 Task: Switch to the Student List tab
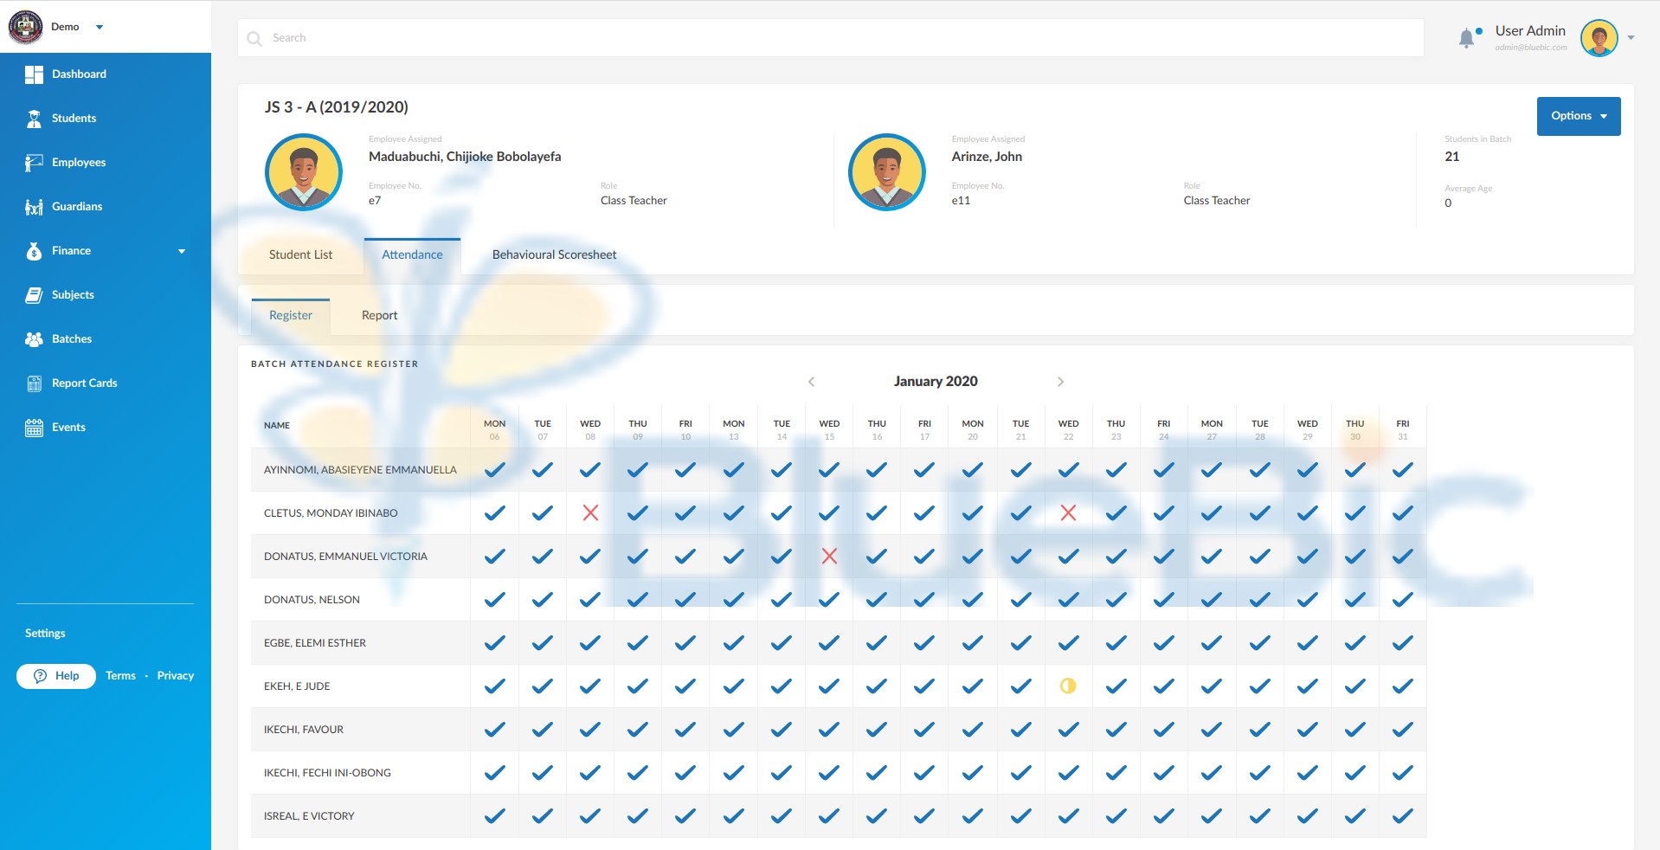coord(301,255)
